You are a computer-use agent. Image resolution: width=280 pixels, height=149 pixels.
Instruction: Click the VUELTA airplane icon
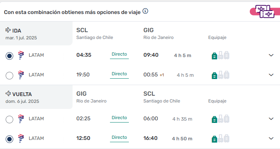8,93
